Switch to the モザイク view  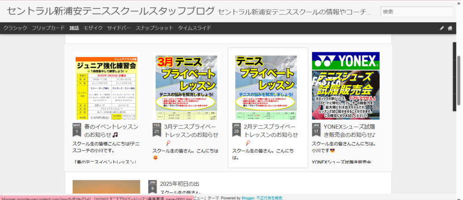pos(93,28)
